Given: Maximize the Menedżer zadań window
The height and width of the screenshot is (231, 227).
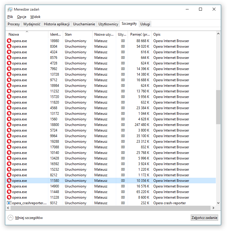Looking at the screenshot, I should [x=200, y=9].
